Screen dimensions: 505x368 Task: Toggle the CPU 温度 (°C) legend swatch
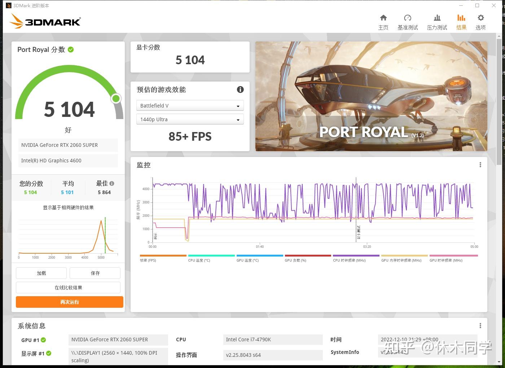(x=211, y=256)
